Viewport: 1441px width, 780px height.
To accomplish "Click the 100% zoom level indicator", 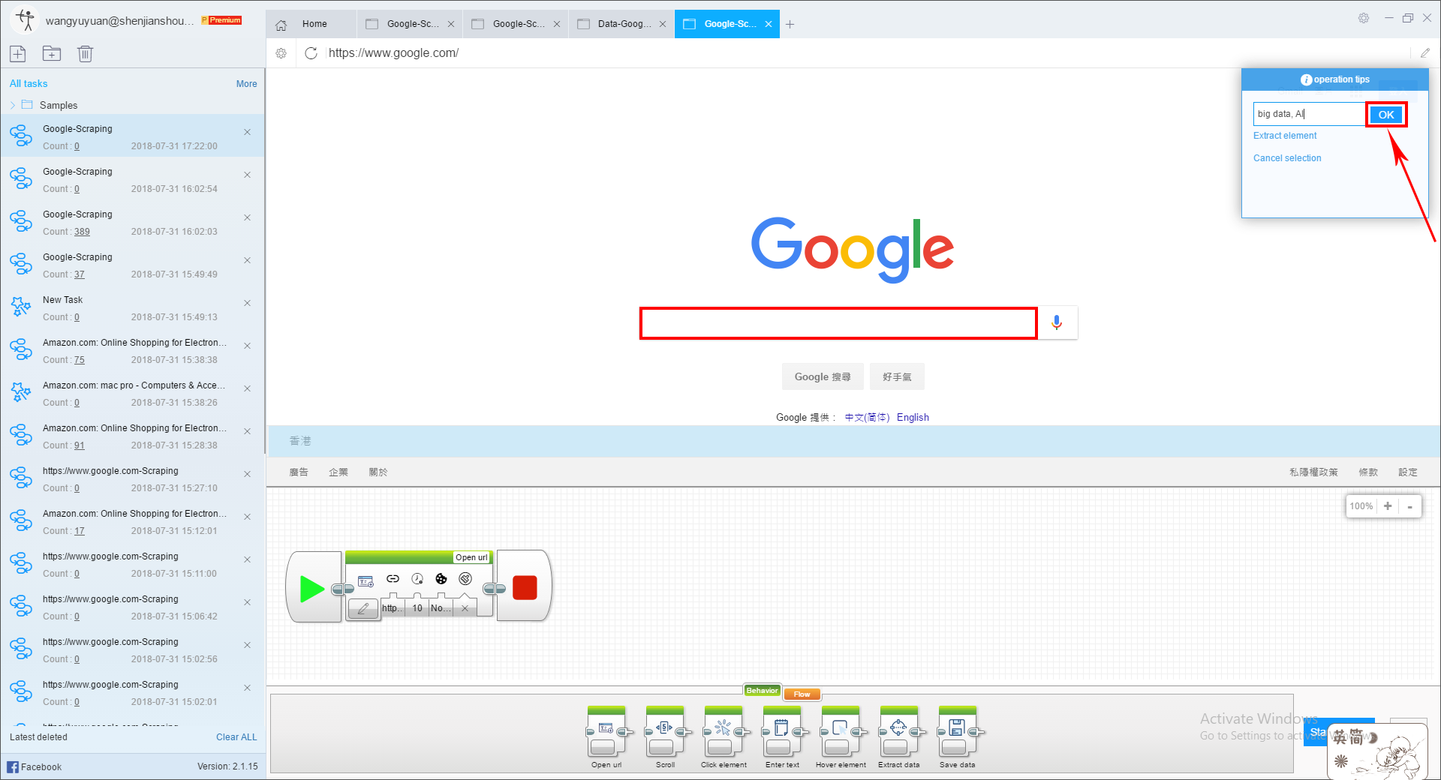I will [x=1361, y=506].
